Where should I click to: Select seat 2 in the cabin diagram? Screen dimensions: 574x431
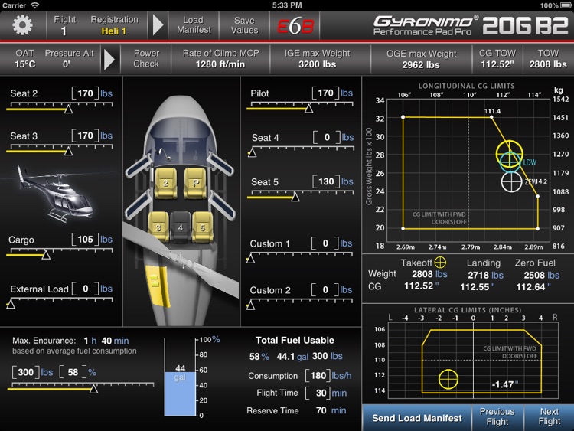point(166,183)
